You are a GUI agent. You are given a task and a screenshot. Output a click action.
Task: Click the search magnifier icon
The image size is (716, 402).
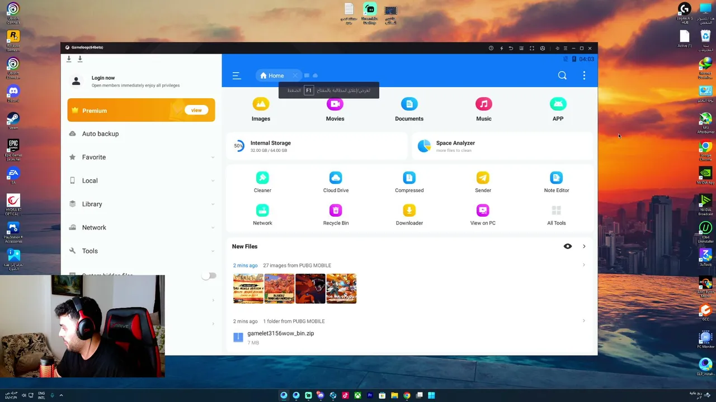(562, 75)
